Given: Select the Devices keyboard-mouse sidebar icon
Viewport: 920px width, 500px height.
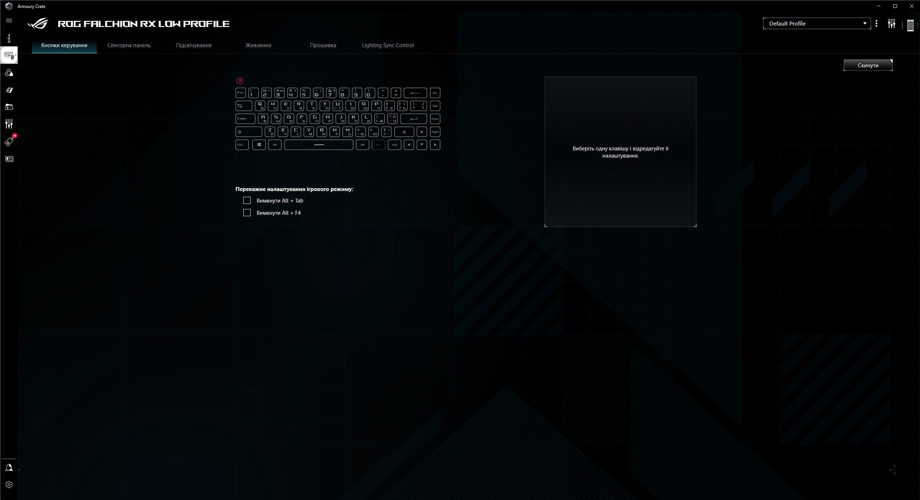Looking at the screenshot, I should [9, 55].
